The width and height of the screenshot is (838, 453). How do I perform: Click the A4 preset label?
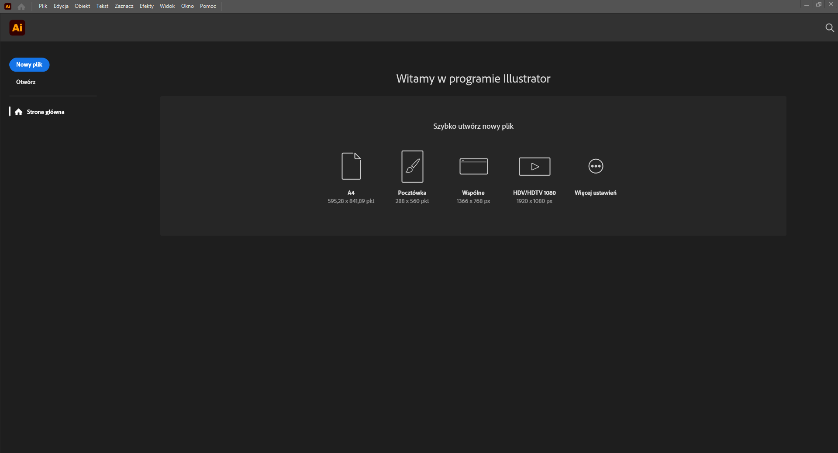pos(351,193)
